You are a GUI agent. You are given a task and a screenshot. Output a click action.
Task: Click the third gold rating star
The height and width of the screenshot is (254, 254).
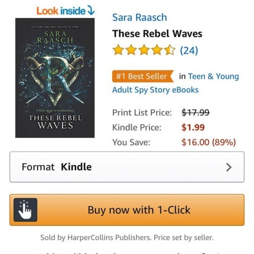pyautogui.click(x=144, y=50)
